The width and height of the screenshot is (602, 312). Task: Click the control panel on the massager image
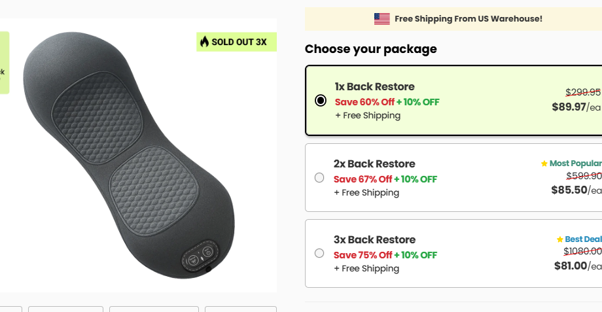click(x=201, y=255)
